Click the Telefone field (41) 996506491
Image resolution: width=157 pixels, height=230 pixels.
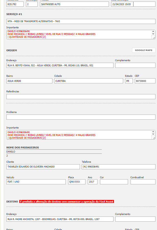tap(118, 167)
